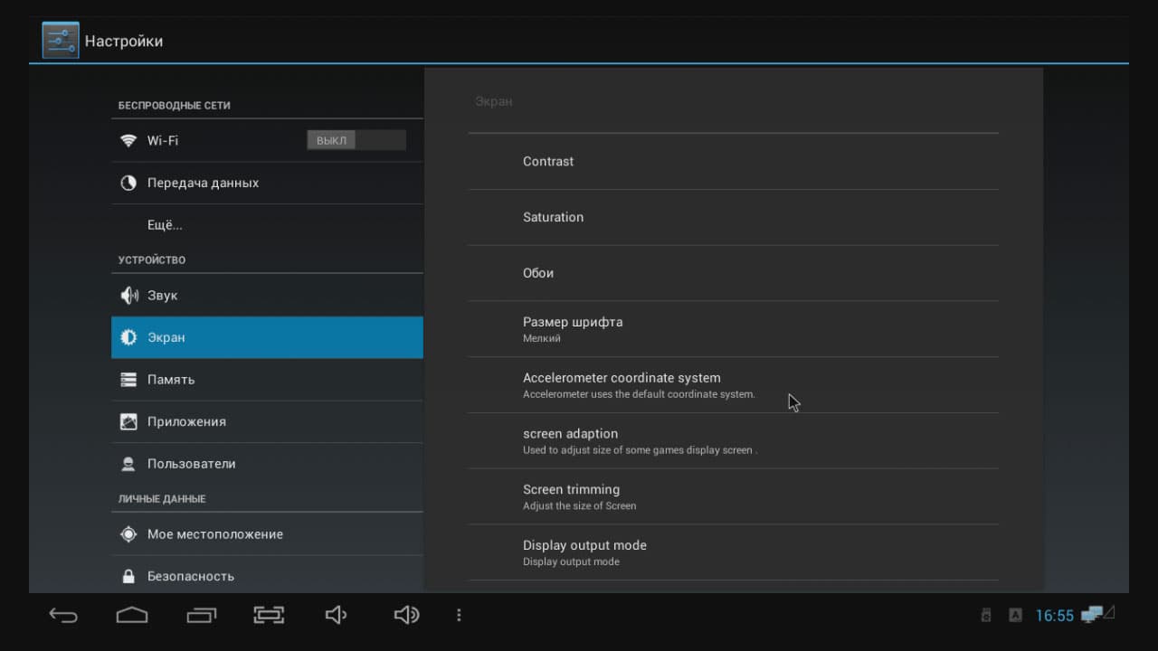The image size is (1158, 651).
Task: Click the screenshot capture icon in navigation bar
Action: coord(269,615)
